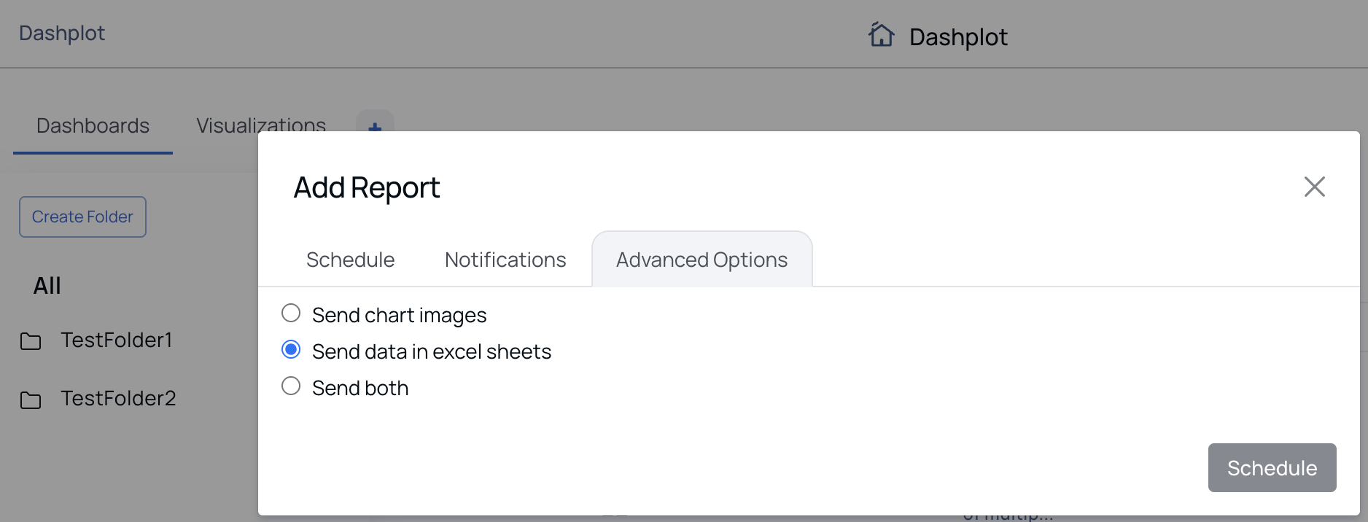
Task: Click the TestFolder1 folder icon
Action: [31, 341]
